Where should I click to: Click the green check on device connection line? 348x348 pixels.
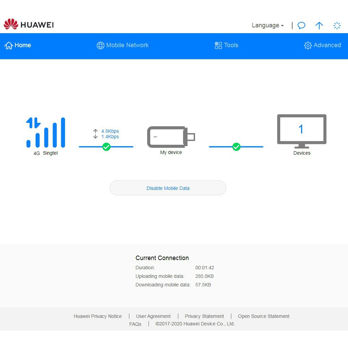(236, 147)
